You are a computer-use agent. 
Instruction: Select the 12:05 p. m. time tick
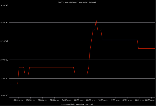[x=115, y=100]
